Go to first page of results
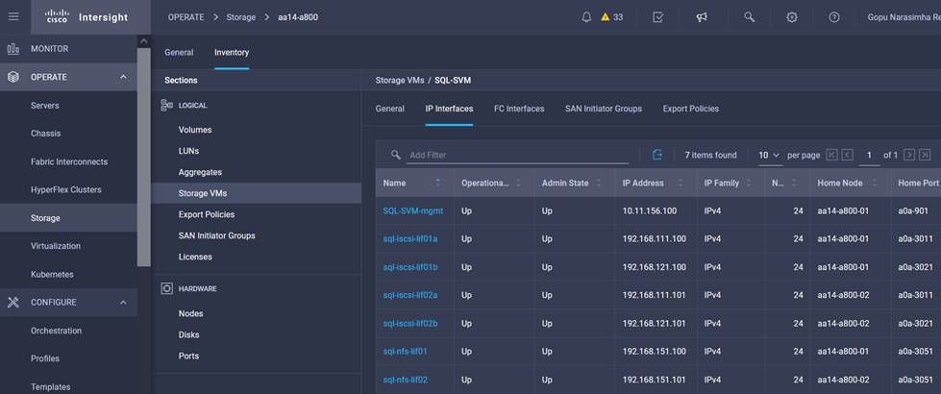 pyautogui.click(x=831, y=155)
